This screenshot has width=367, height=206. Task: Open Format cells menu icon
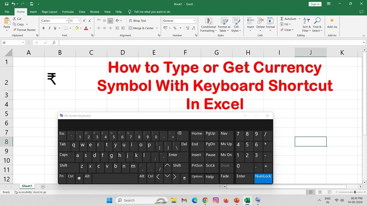point(270,21)
